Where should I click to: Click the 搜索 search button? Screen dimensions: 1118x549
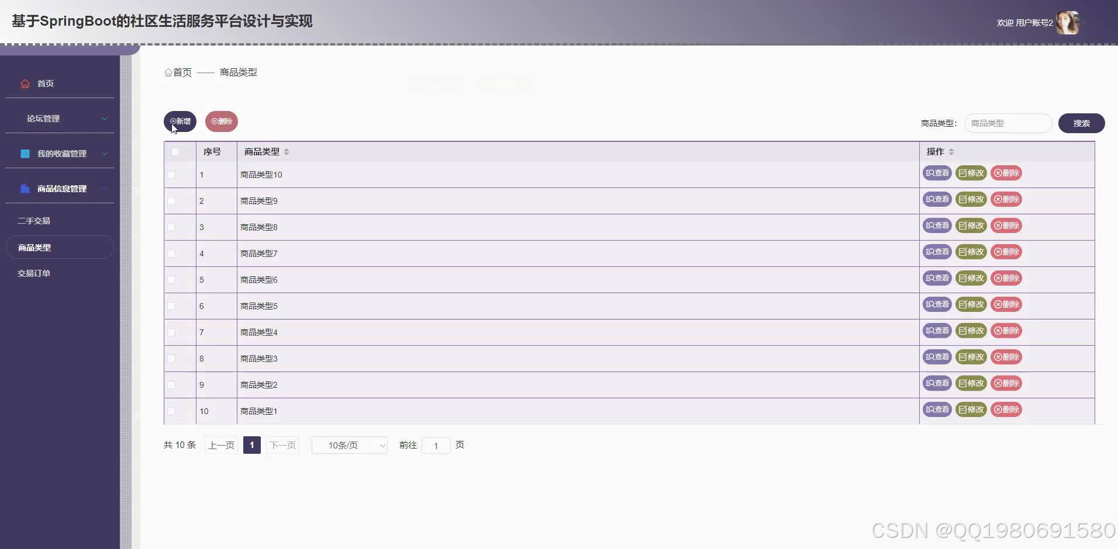(x=1082, y=123)
